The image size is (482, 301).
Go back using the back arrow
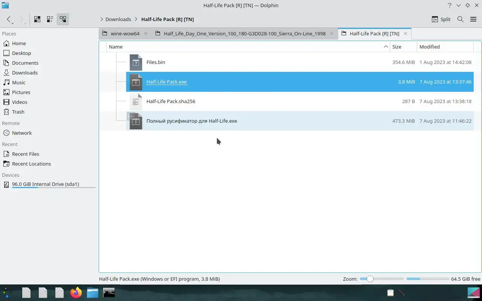9,19
